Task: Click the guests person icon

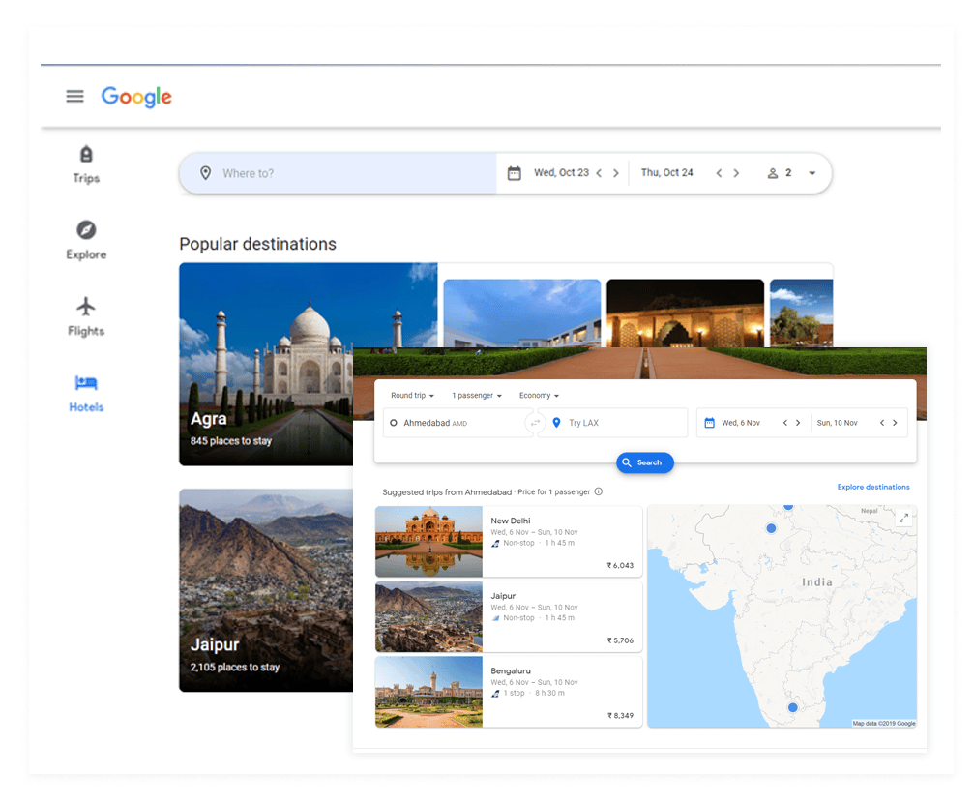Action: pyautogui.click(x=772, y=173)
